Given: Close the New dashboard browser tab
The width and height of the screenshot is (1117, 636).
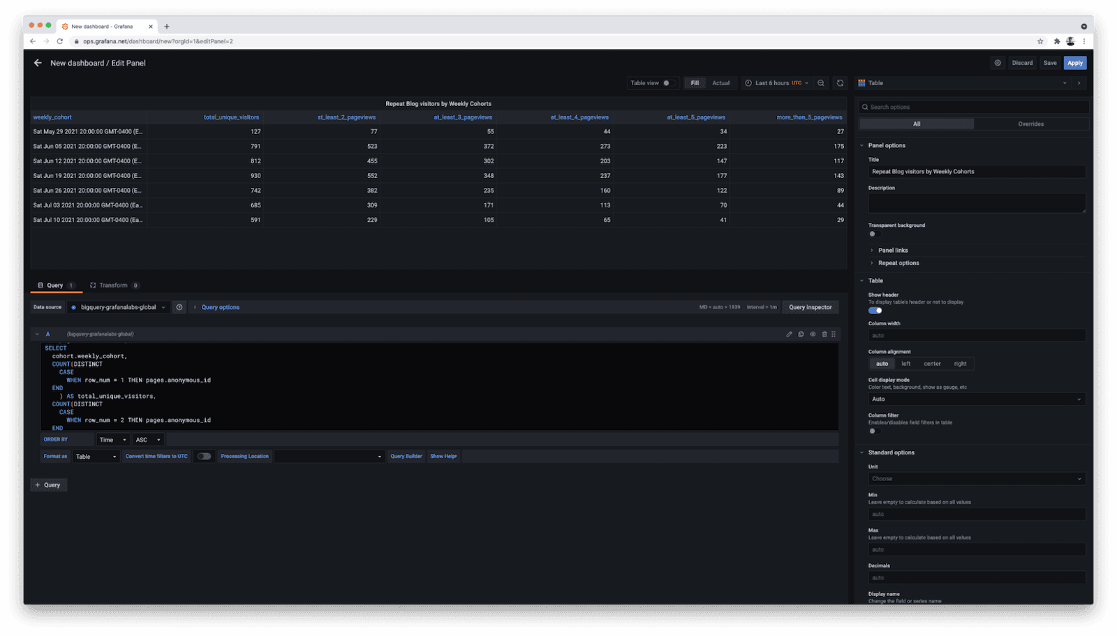Looking at the screenshot, I should coord(151,27).
